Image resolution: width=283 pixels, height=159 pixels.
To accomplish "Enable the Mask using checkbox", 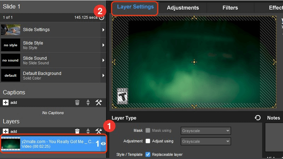I will [148, 130].
